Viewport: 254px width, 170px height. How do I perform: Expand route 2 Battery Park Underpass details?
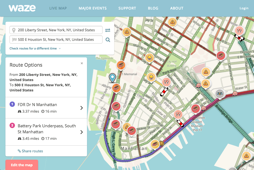(81, 132)
